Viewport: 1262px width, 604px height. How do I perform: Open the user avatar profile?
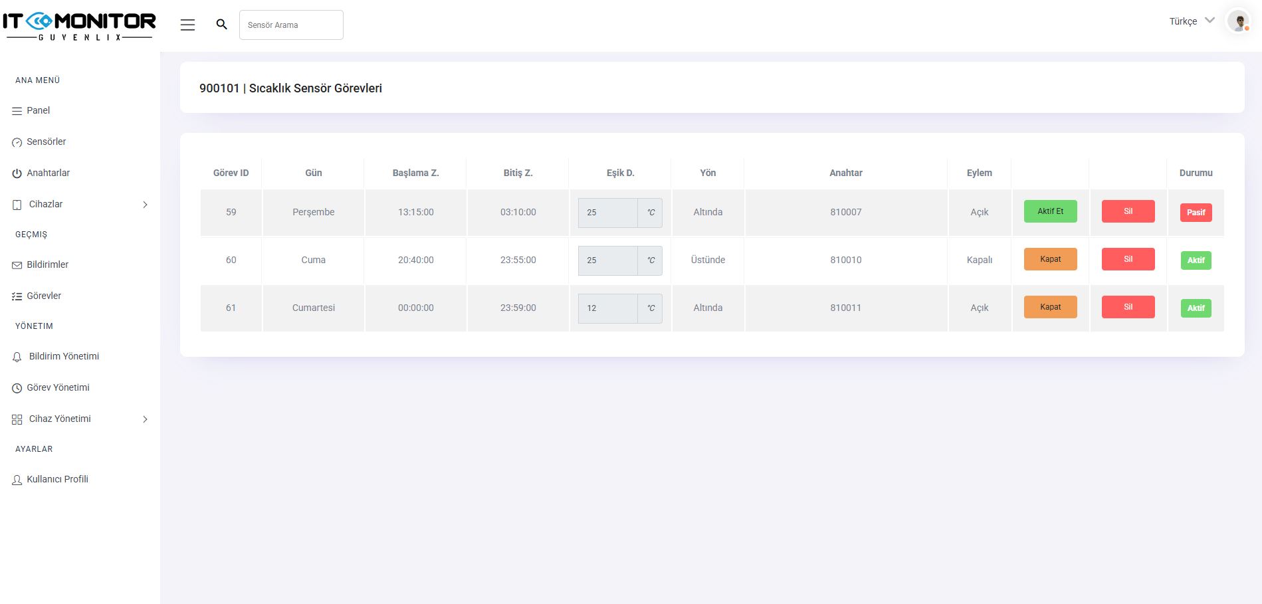tap(1238, 21)
